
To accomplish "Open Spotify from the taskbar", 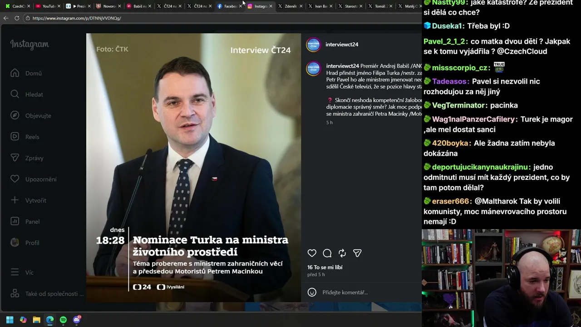I will pos(63,320).
